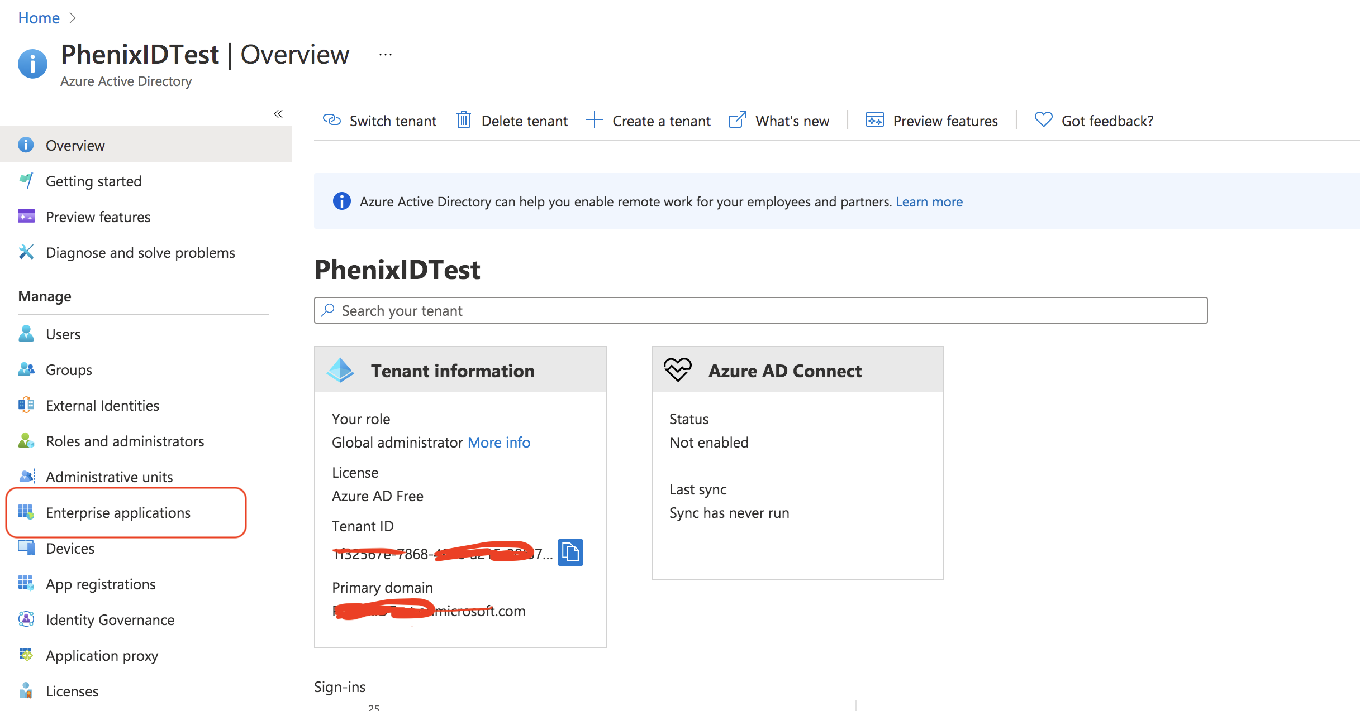Open App registrations in Manage menu
Screen dimensions: 1360x711
(101, 584)
